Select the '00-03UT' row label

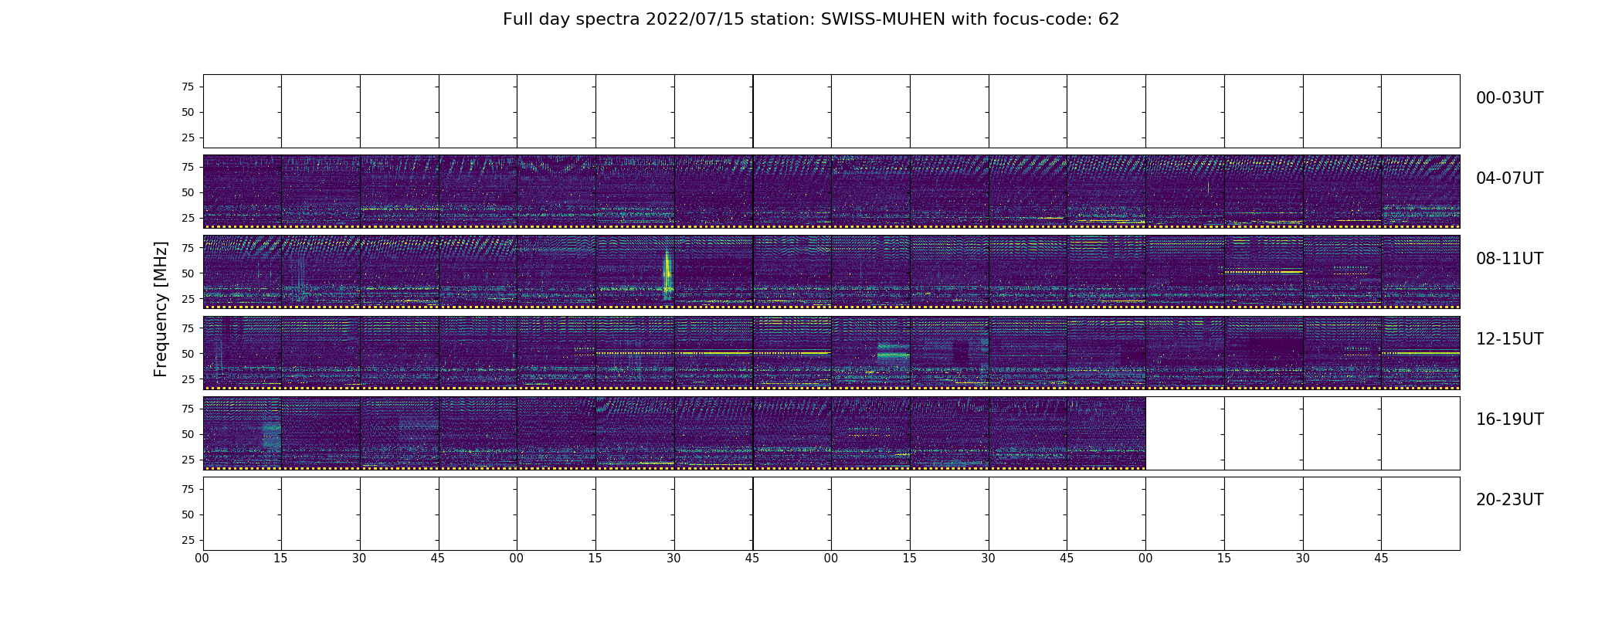click(x=1509, y=98)
